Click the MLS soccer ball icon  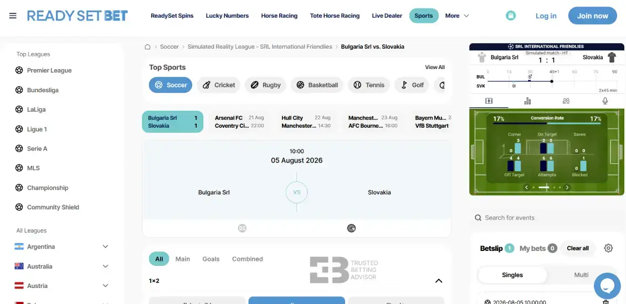[19, 168]
